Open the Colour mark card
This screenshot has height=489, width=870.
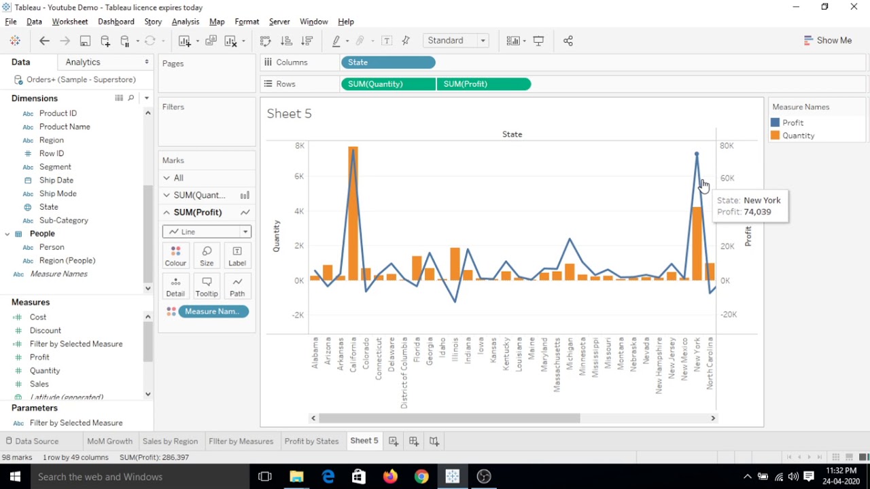coord(175,256)
